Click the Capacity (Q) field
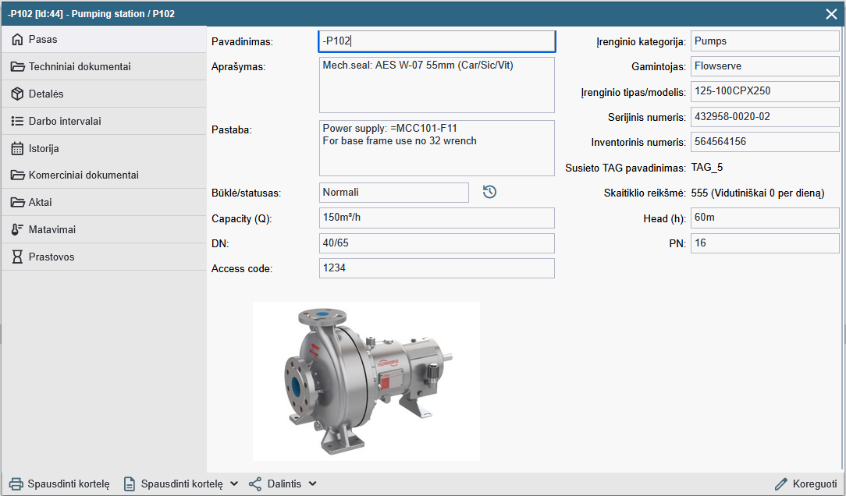Screen dimensions: 846x496 (x=437, y=218)
